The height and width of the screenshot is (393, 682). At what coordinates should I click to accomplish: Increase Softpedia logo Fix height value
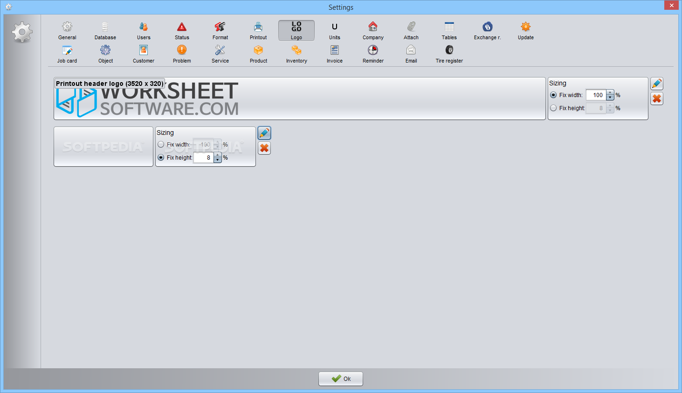(x=217, y=154)
